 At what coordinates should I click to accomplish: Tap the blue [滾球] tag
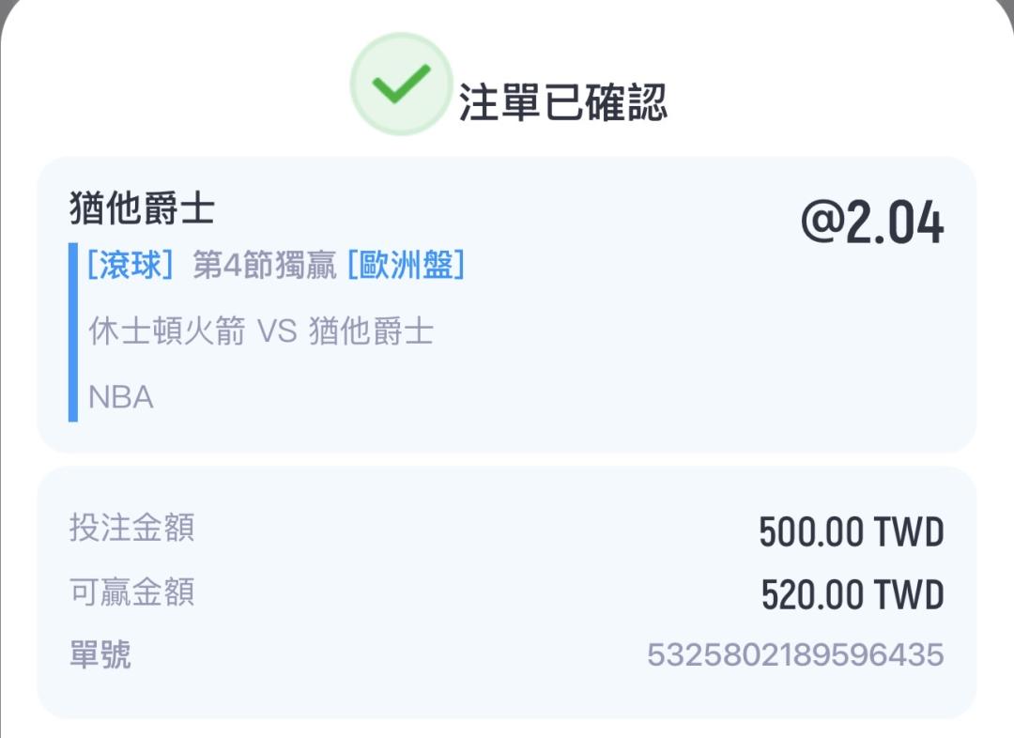click(x=131, y=266)
